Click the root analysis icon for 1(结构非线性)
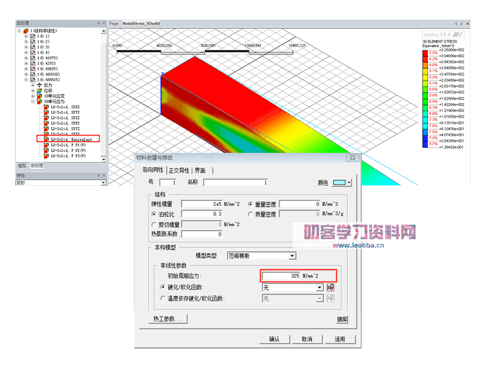 [x=26, y=31]
